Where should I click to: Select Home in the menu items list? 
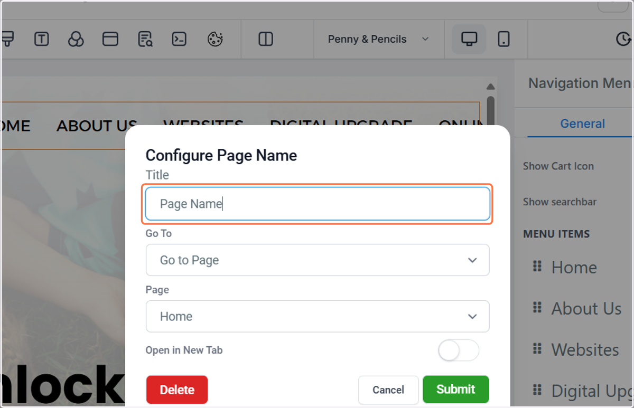tap(574, 267)
